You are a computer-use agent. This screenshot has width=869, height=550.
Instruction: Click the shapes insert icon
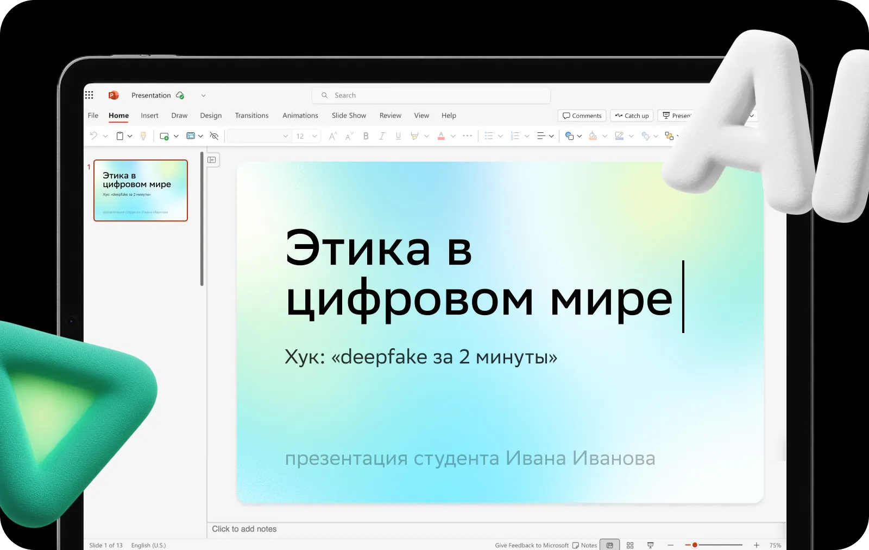(569, 136)
